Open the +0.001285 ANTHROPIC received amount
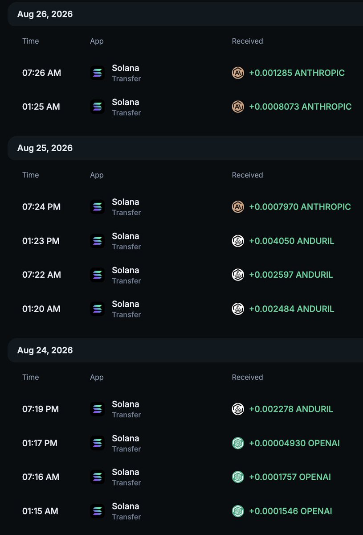Viewport: 363px width, 535px height. (297, 73)
